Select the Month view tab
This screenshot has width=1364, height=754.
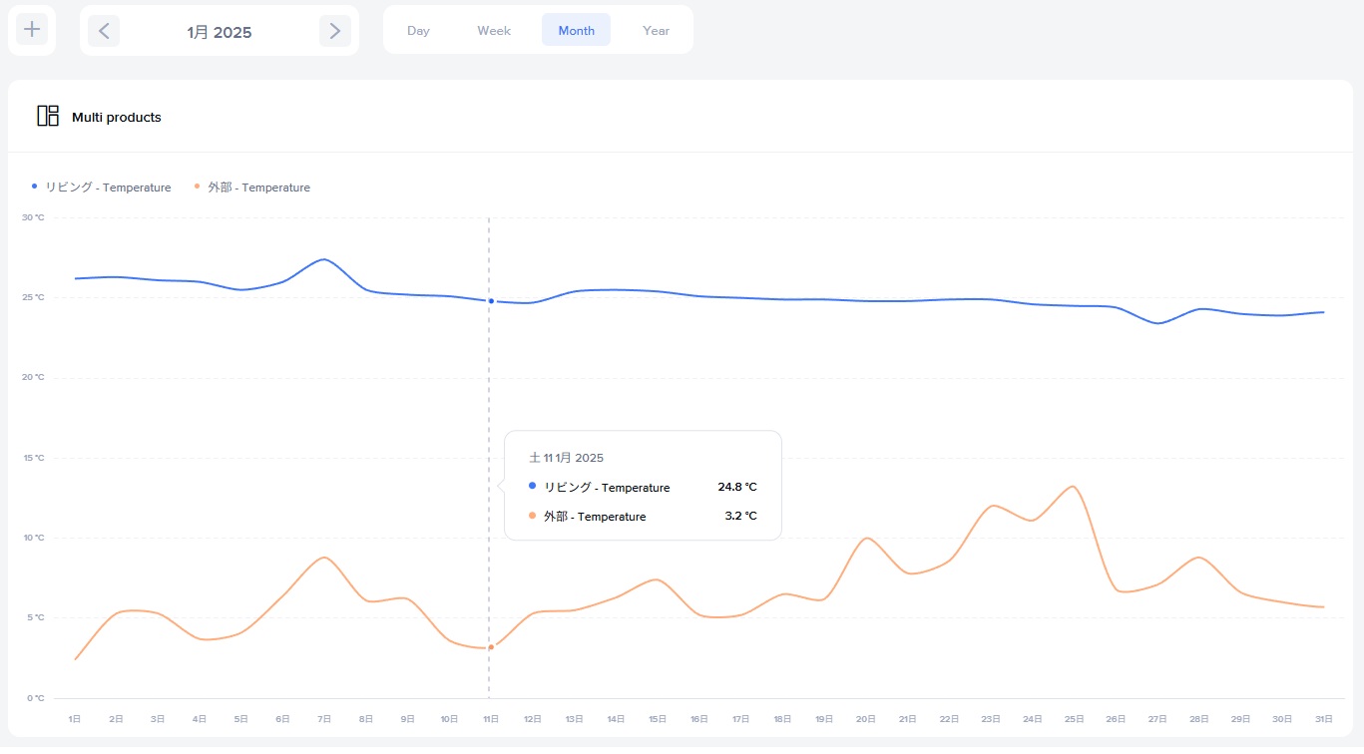pyautogui.click(x=576, y=31)
